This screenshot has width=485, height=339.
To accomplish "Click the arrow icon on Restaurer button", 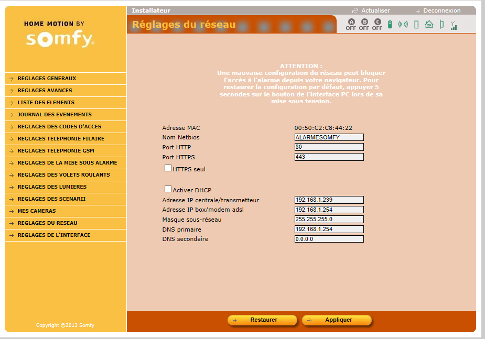I will click(x=235, y=321).
